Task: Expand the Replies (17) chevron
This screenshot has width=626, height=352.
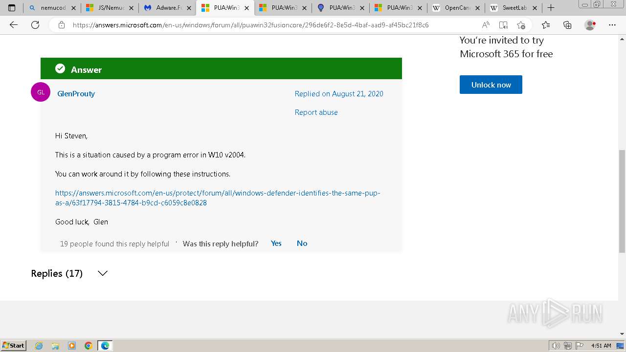Action: click(x=103, y=273)
